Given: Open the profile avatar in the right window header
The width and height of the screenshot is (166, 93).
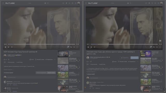Looking at the screenshot, I should (x=161, y=3).
